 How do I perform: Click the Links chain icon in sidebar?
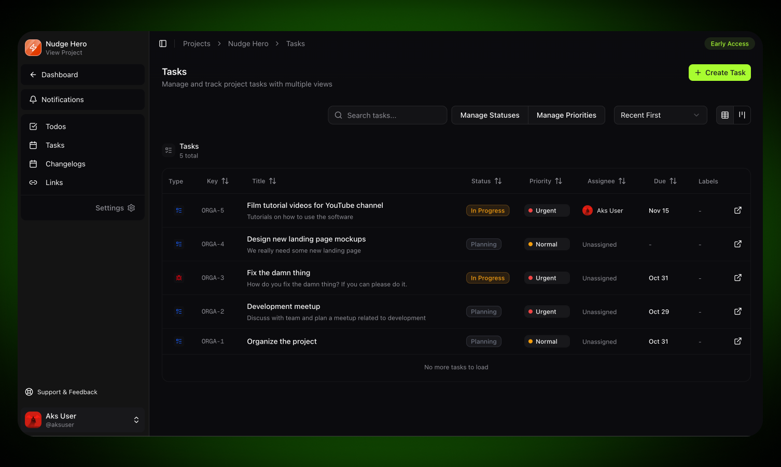[33, 182]
